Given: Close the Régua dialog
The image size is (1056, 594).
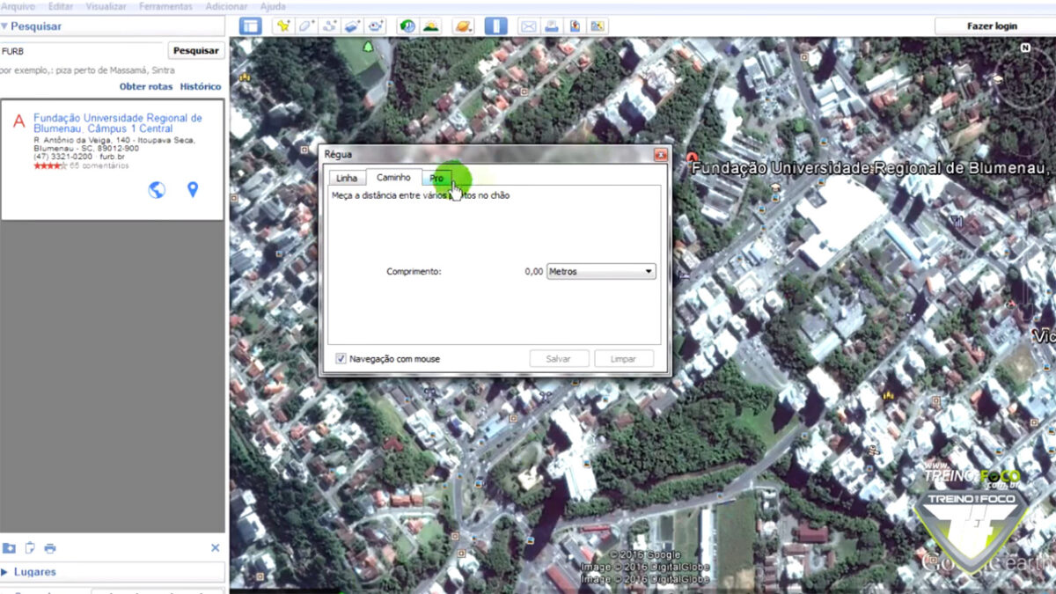Looking at the screenshot, I should tap(660, 155).
